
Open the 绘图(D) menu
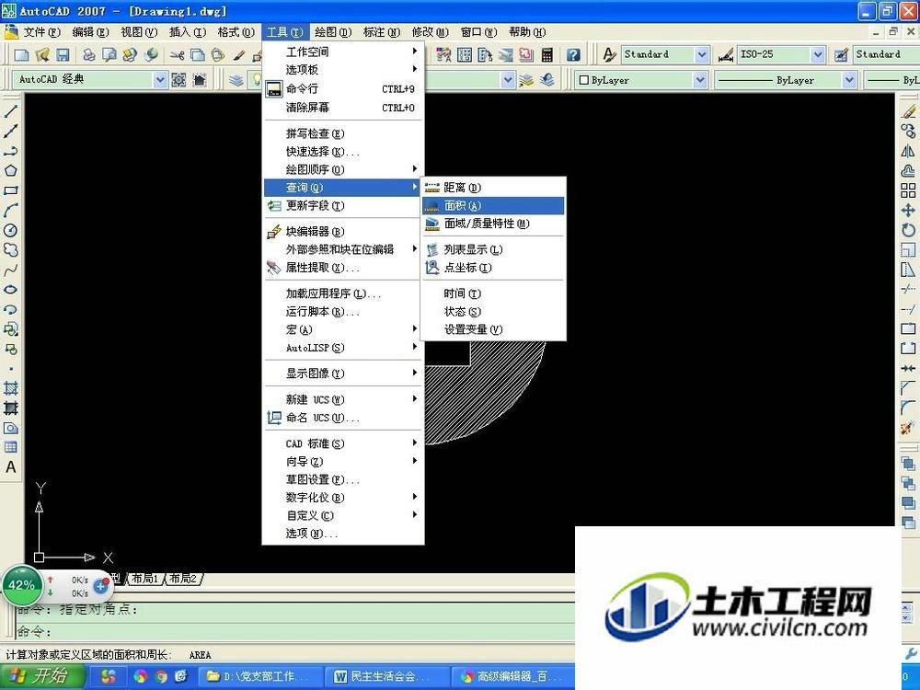coord(333,31)
